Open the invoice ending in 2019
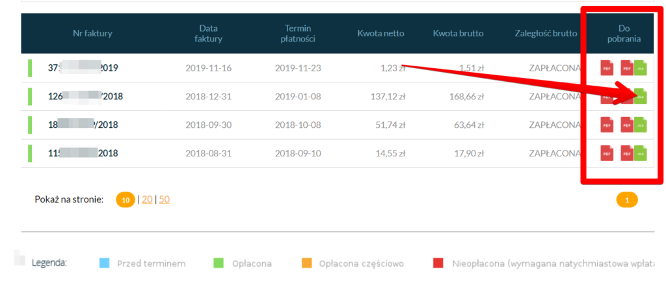Image resolution: width=666 pixels, height=285 pixels. pyautogui.click(x=83, y=68)
